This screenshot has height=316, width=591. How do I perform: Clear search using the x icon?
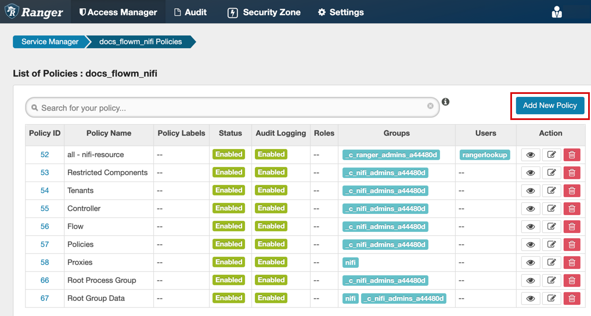tap(430, 106)
